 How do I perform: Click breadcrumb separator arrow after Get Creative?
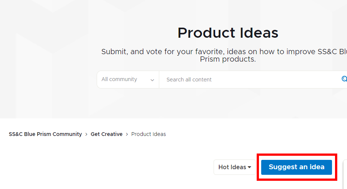point(127,134)
